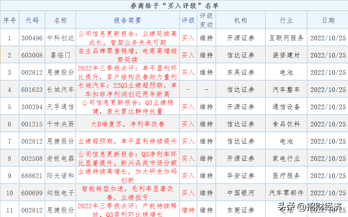348x217 pixels.
Task: Select stock name 喜临门
Action: click(x=60, y=55)
